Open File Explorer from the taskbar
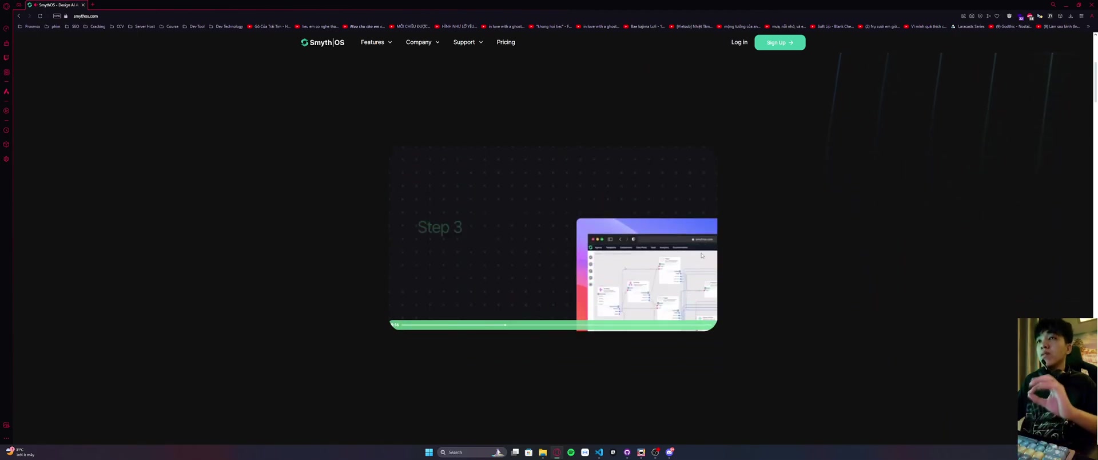This screenshot has width=1098, height=460. coord(543,452)
